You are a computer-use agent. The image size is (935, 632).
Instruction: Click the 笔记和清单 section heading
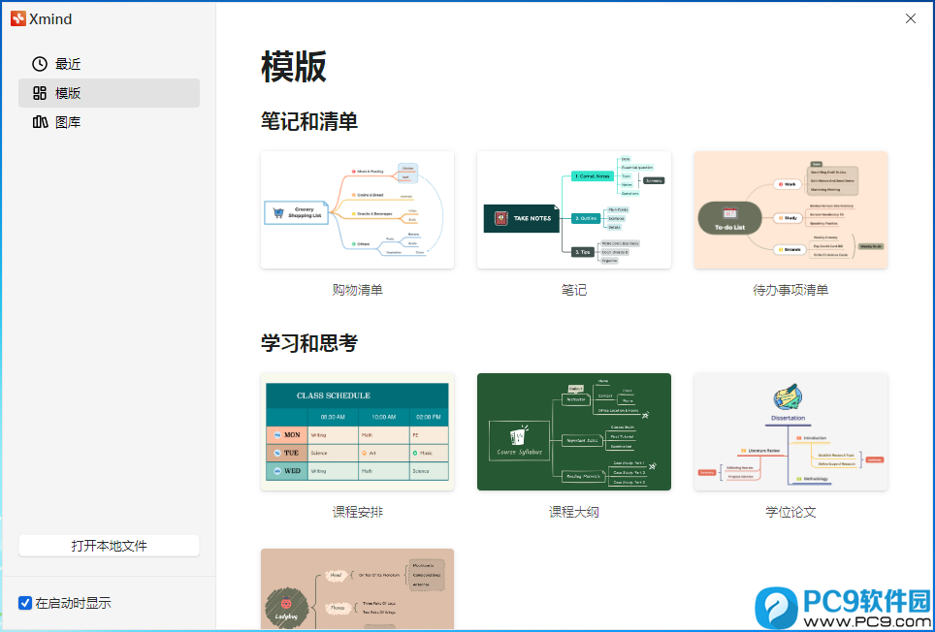click(308, 121)
